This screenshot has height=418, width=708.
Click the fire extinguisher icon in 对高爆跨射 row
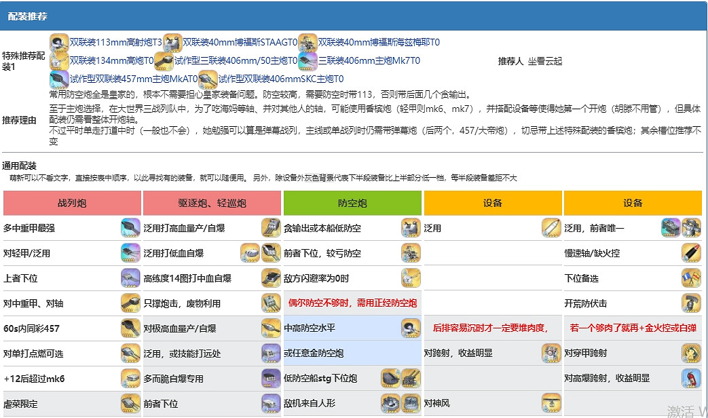coord(692,379)
